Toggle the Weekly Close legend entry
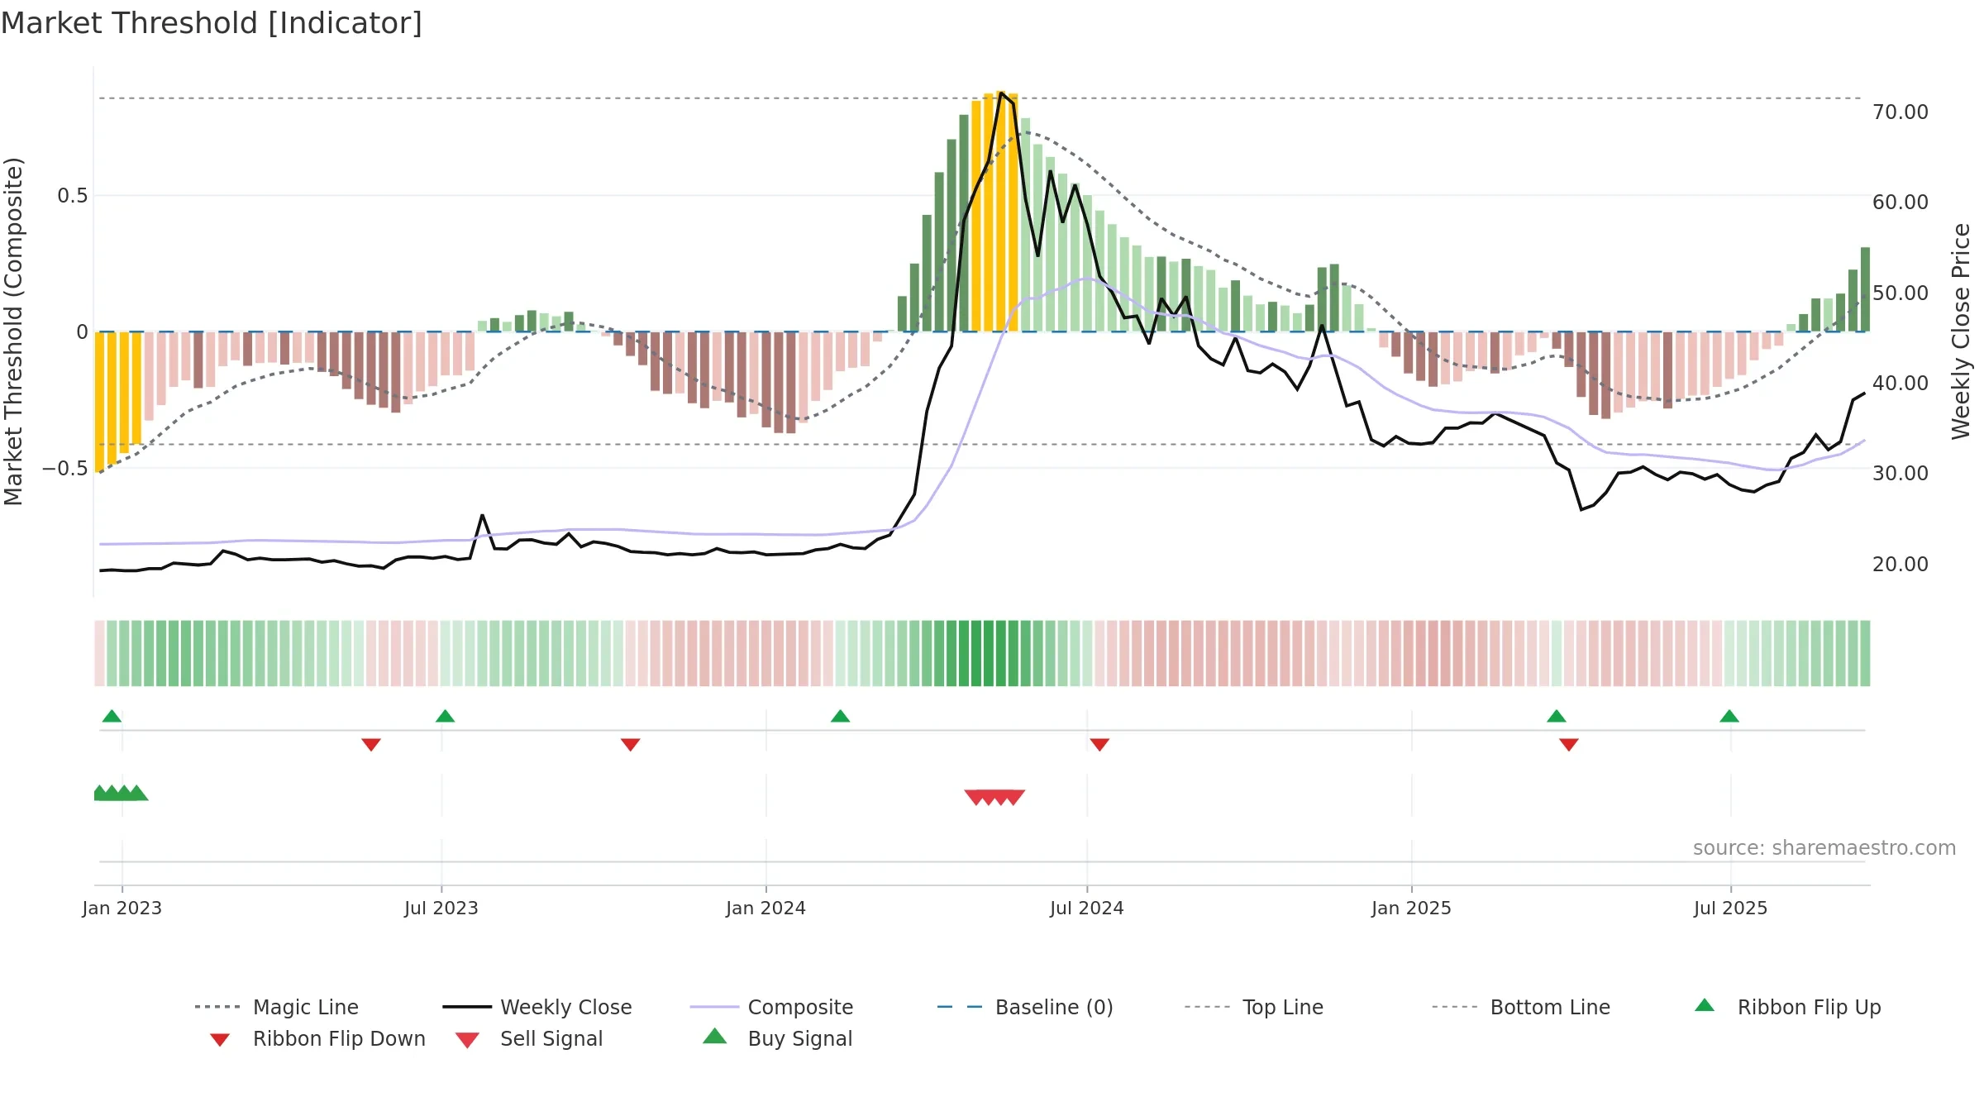 (537, 1007)
